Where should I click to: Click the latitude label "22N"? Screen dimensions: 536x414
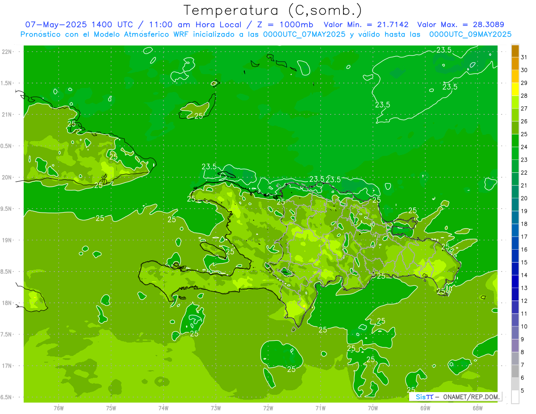[x=7, y=52]
